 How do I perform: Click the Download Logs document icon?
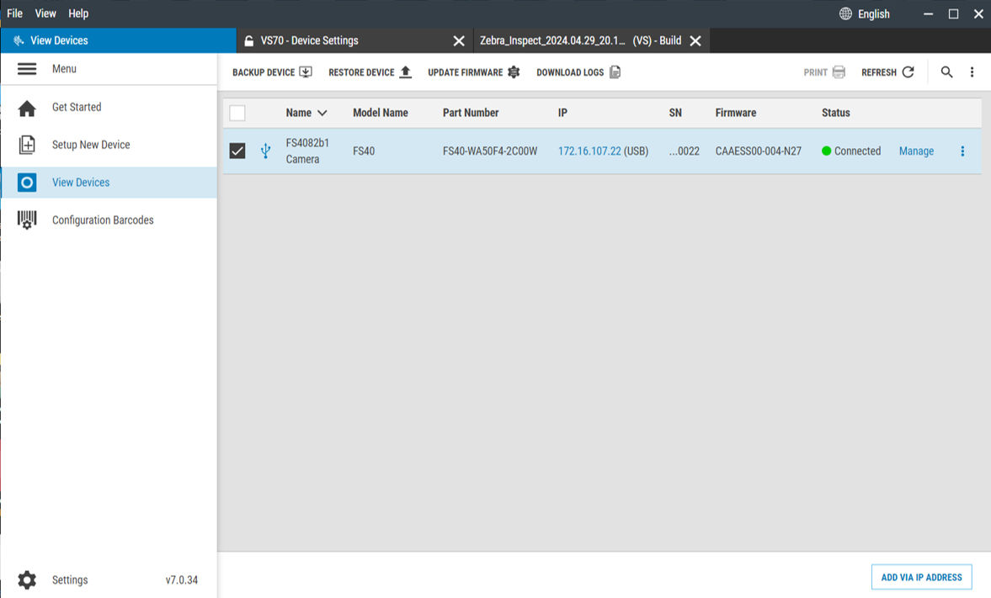(x=615, y=72)
